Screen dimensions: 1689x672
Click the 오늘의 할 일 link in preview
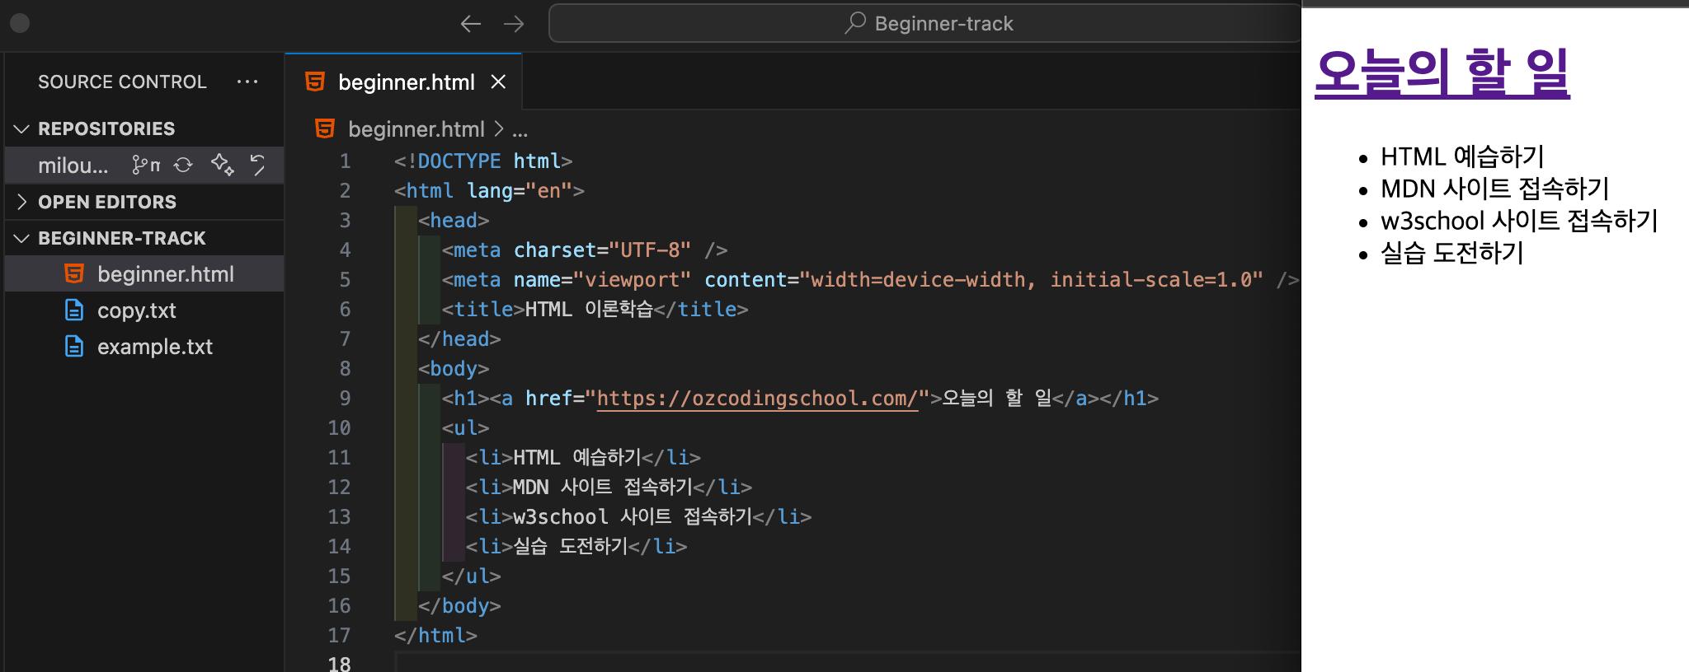coord(1442,73)
